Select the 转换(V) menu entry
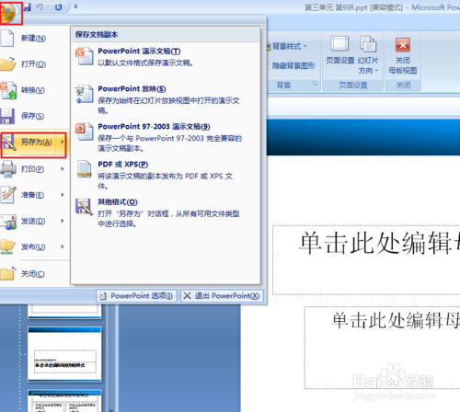Screen dimensions: 460x412 click(x=34, y=90)
